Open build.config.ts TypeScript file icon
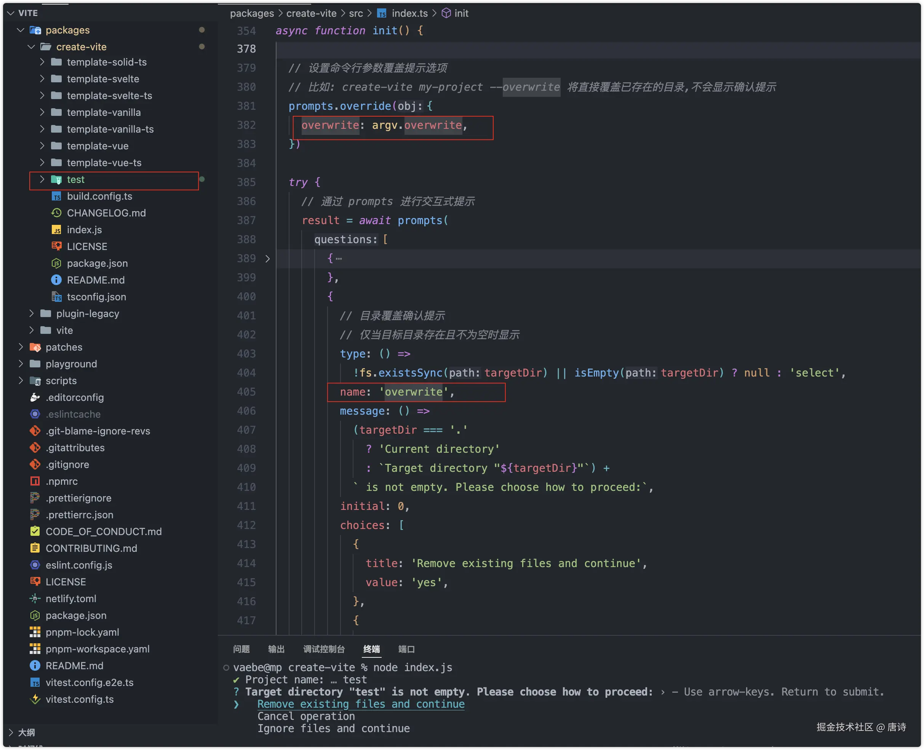This screenshot has width=924, height=750. pyautogui.click(x=56, y=197)
